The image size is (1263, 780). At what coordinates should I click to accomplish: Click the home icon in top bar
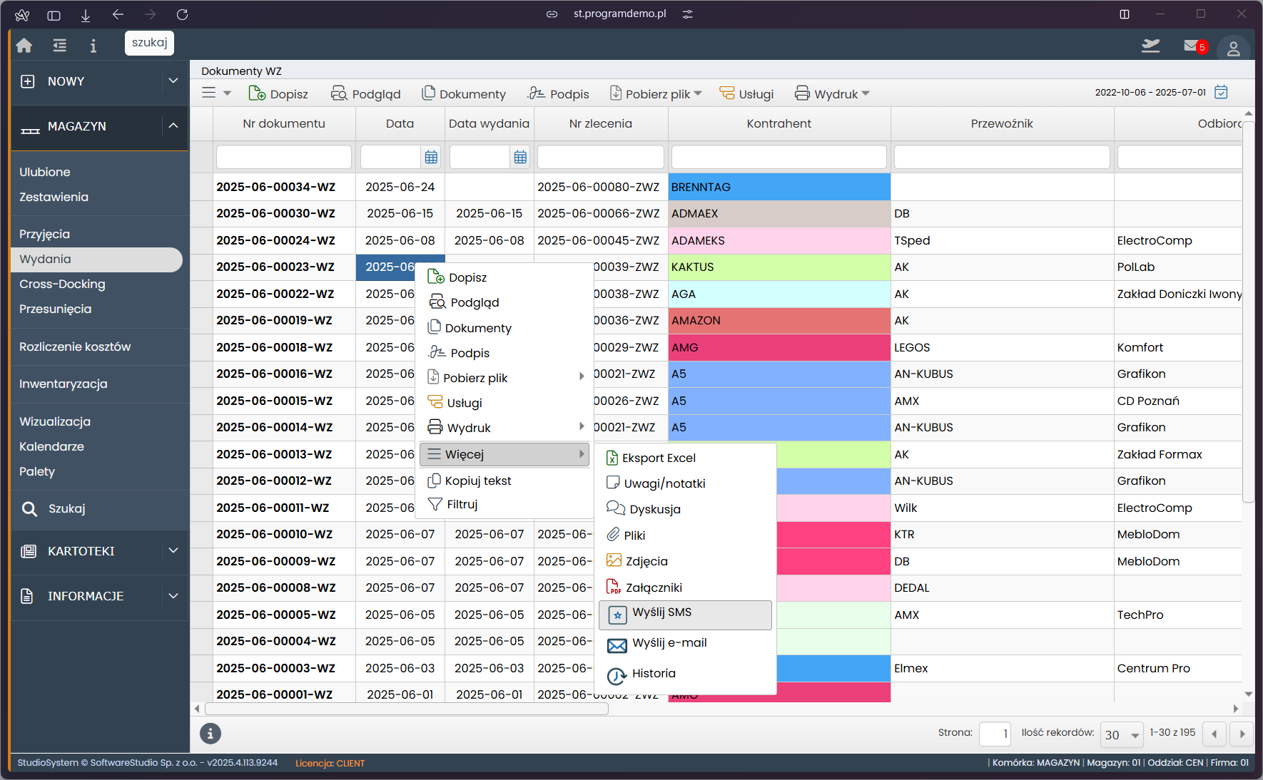click(24, 46)
